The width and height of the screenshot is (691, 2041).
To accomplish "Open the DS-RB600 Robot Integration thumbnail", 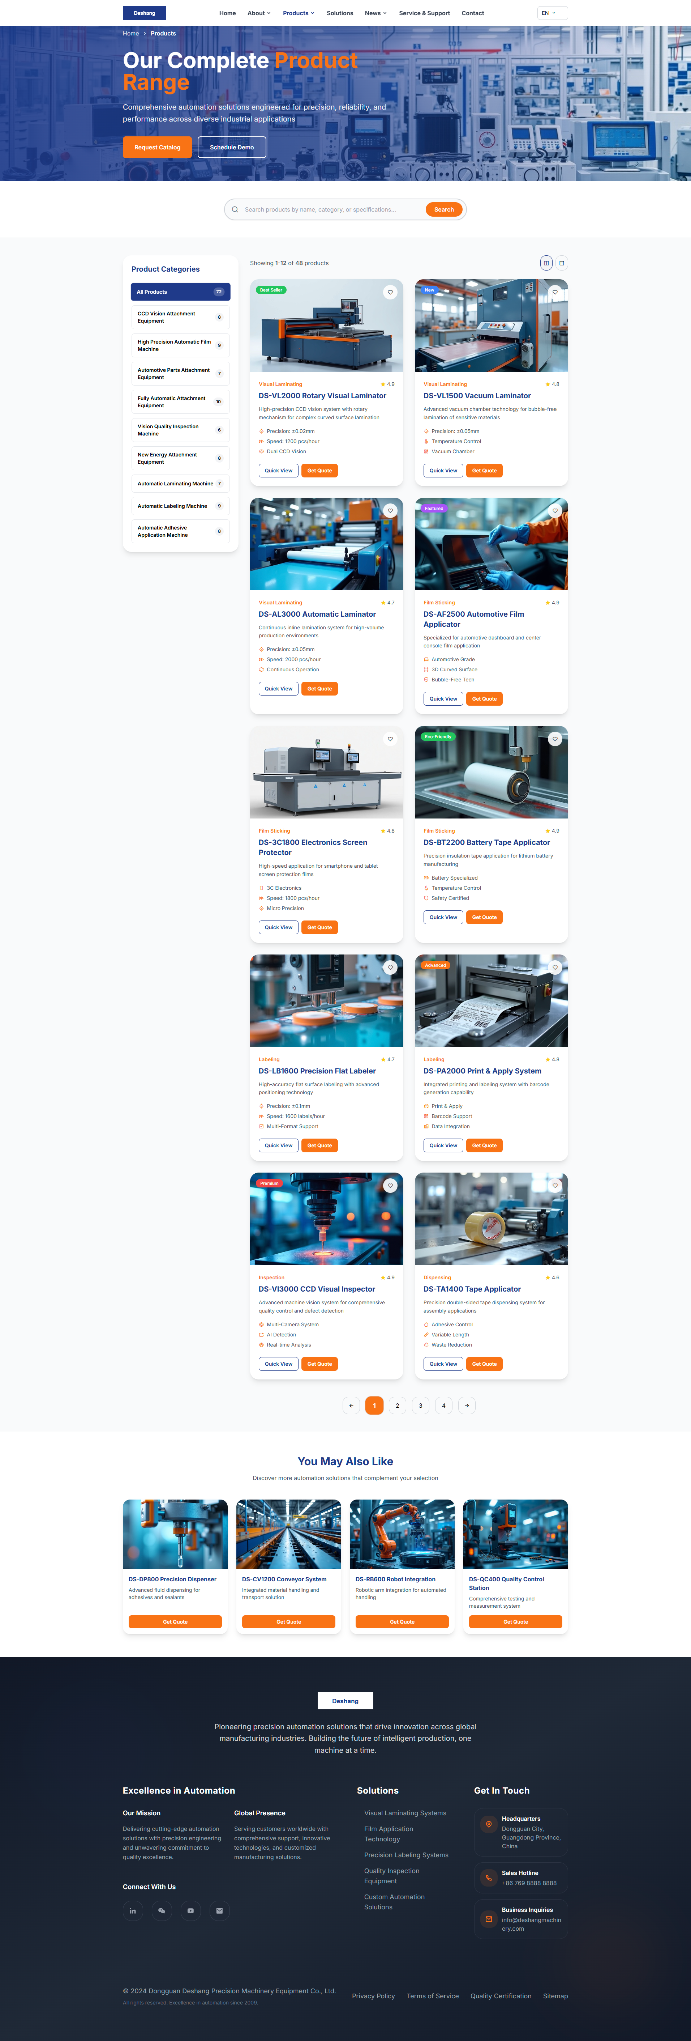I will (x=402, y=1533).
